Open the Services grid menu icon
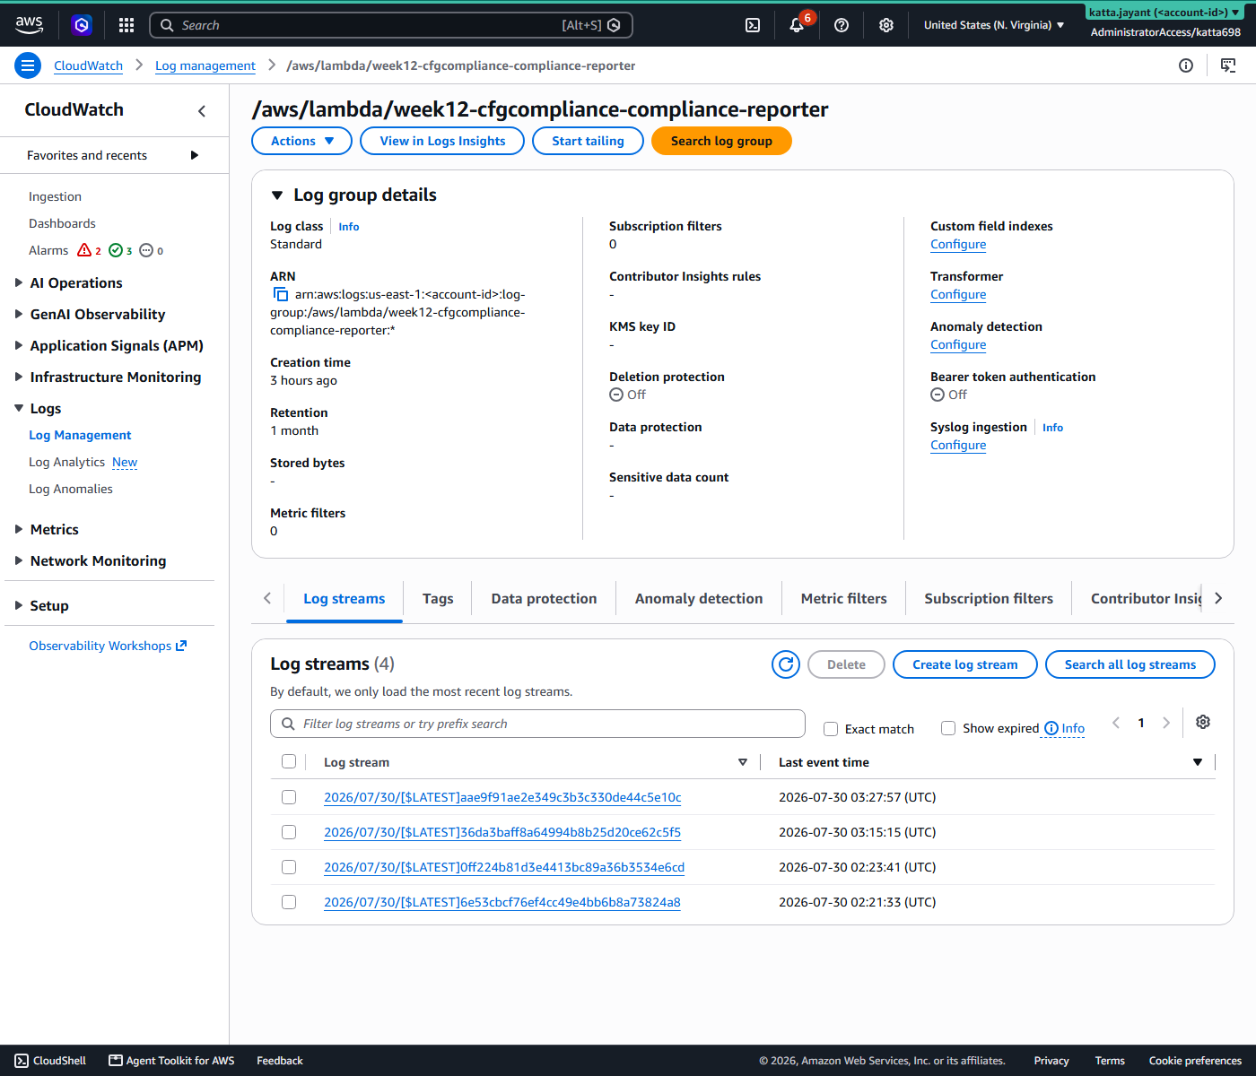Screen dimensions: 1256x1076 tap(126, 25)
